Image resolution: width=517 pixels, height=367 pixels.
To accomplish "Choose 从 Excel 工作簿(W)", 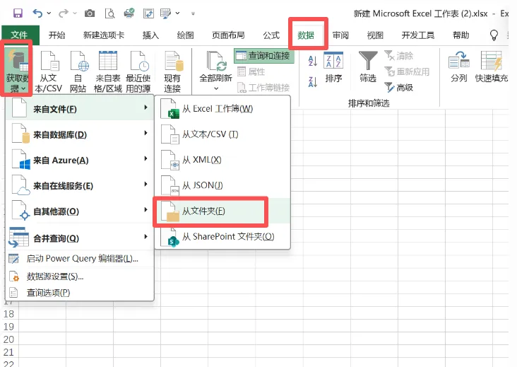I will coord(222,109).
